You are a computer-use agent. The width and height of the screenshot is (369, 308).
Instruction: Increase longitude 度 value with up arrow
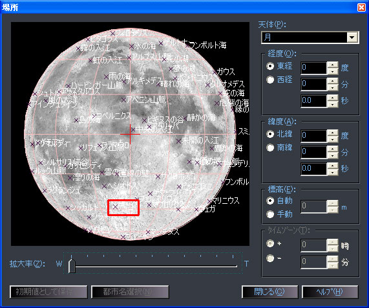click(x=333, y=65)
